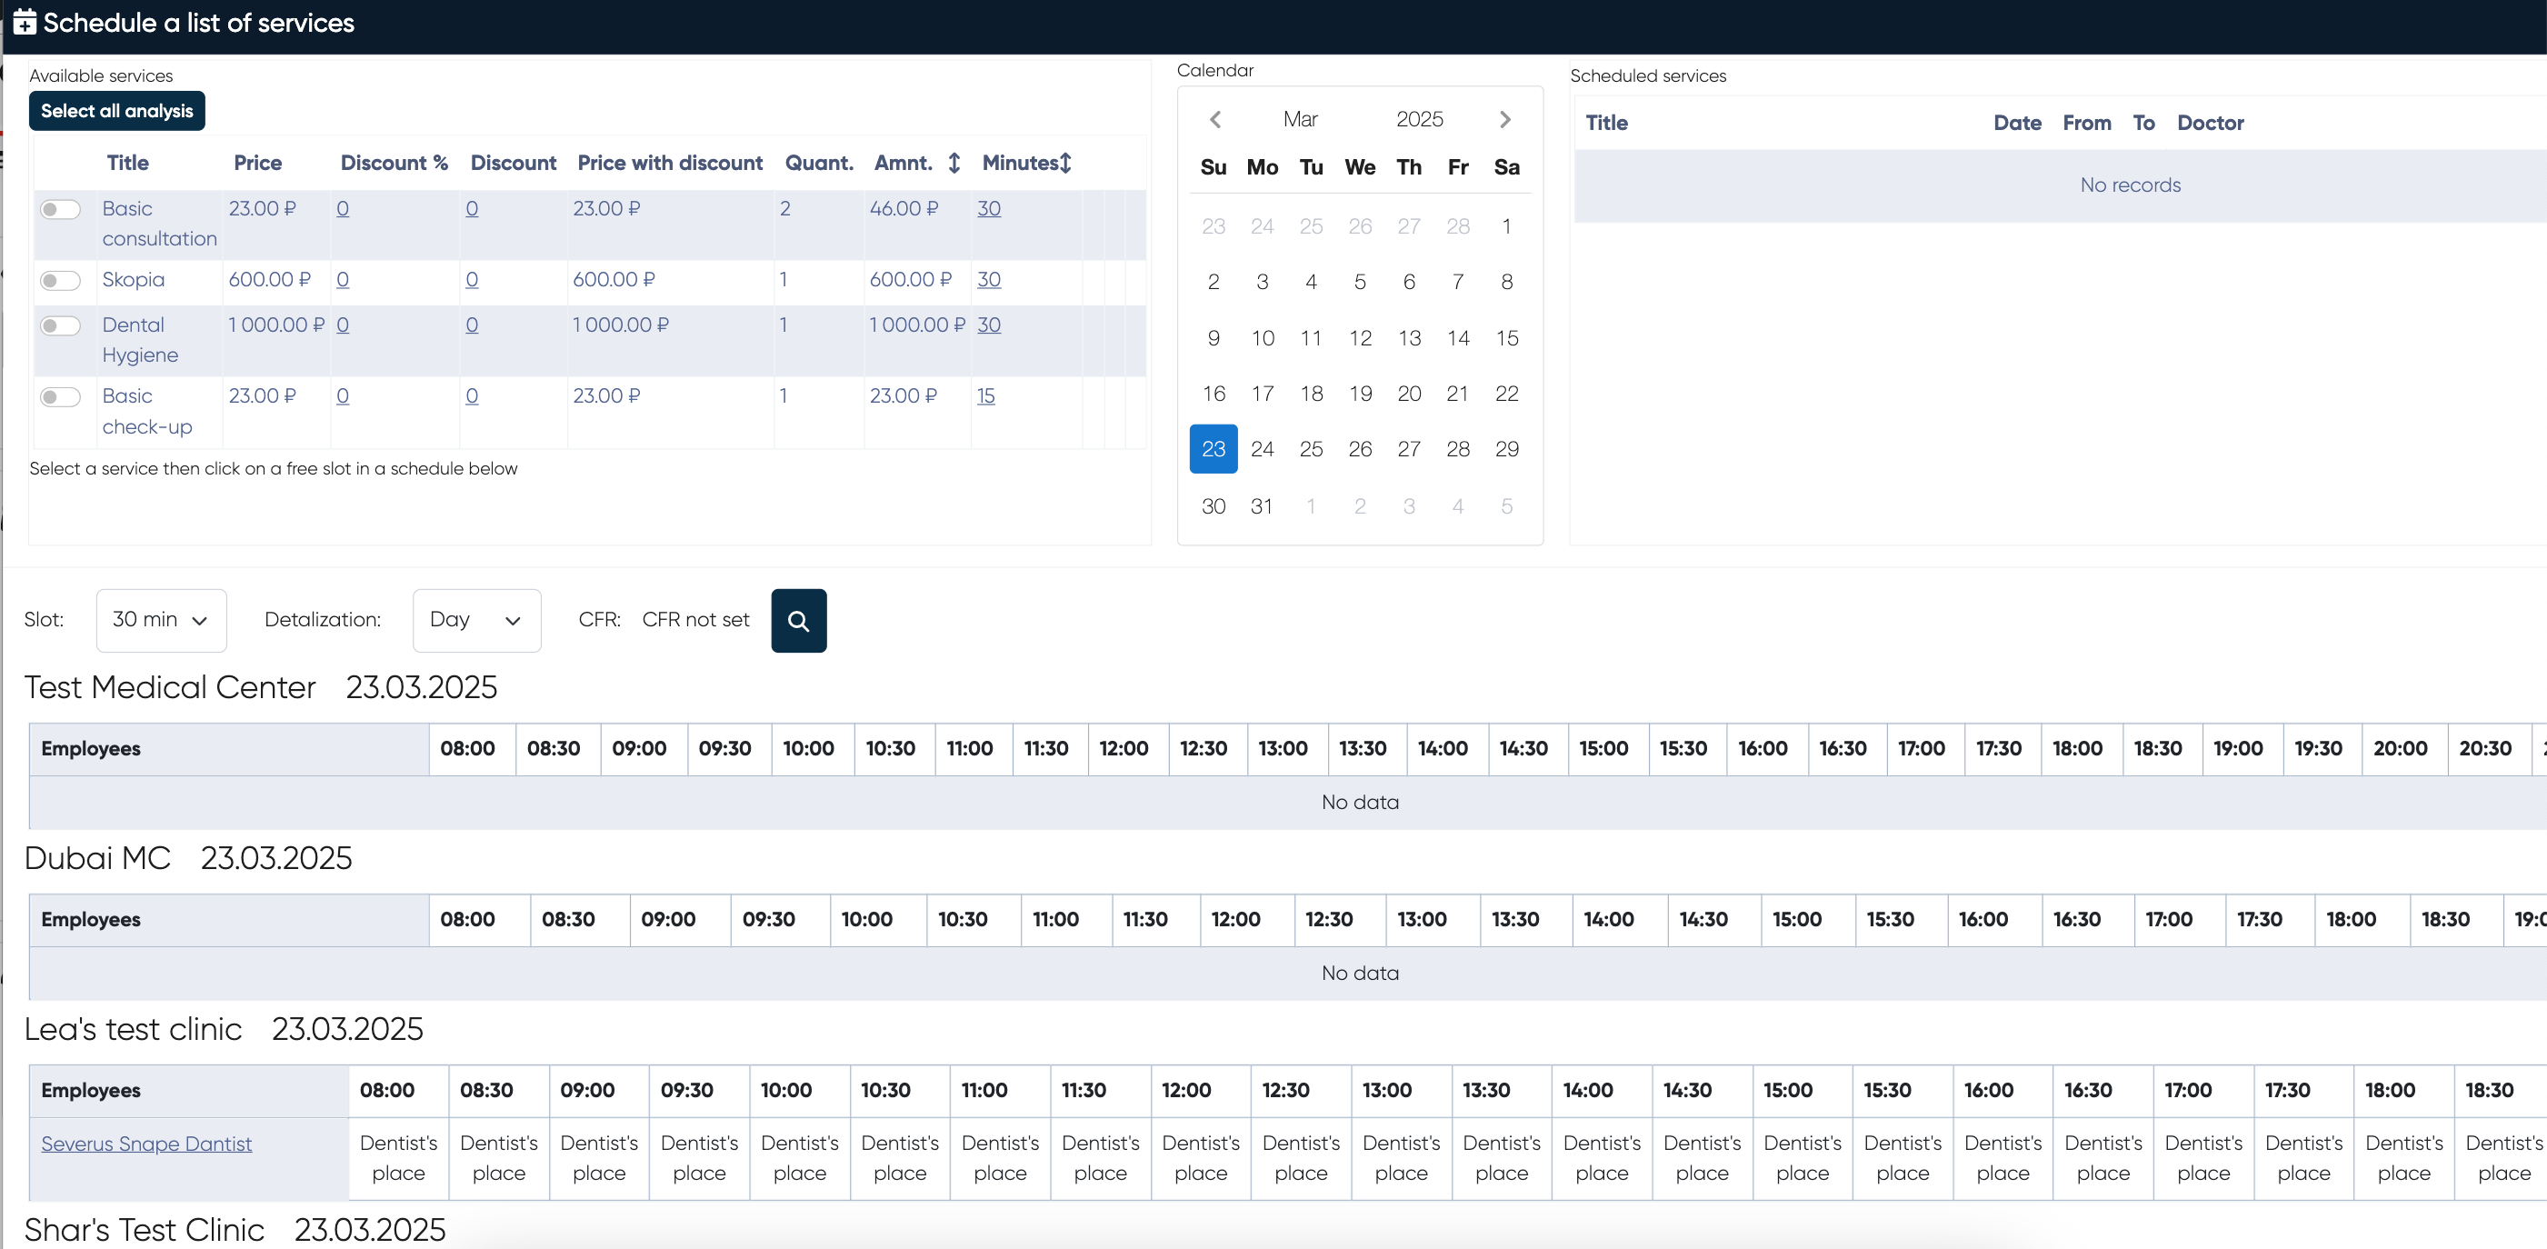Toggle the Basic consultation service switch
2547x1249 pixels.
[x=60, y=210]
